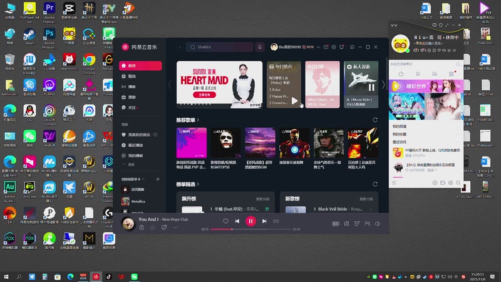Click the volume speaker icon

(378, 224)
